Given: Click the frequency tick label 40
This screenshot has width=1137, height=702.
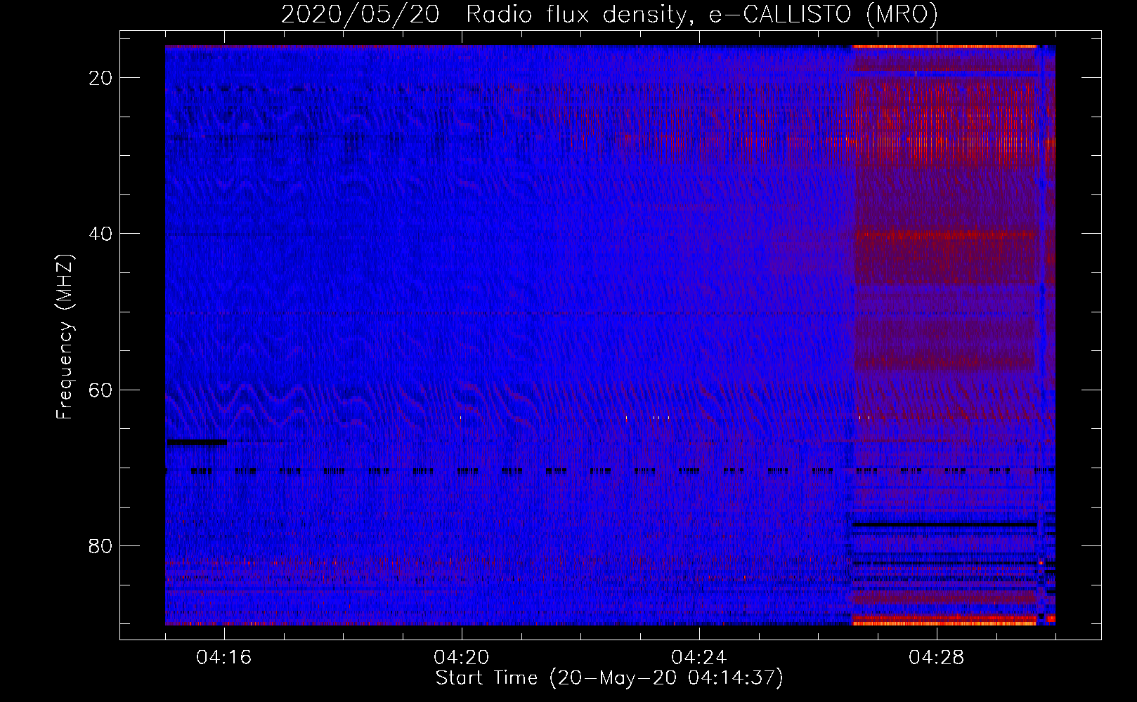Looking at the screenshot, I should (101, 234).
